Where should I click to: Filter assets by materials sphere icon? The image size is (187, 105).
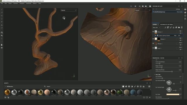click(123, 86)
